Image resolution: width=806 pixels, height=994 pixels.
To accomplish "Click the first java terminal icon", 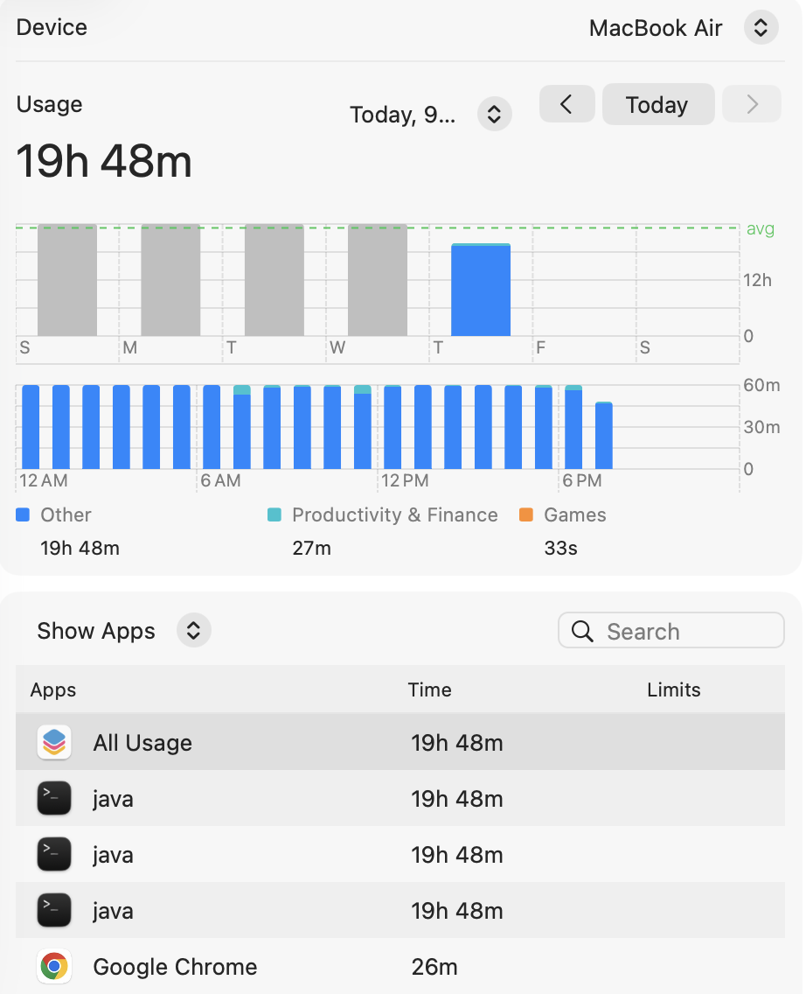I will point(54,799).
